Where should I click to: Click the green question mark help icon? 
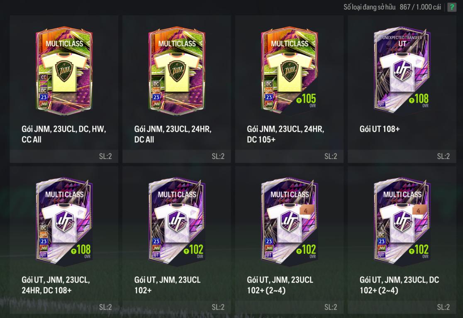452,7
